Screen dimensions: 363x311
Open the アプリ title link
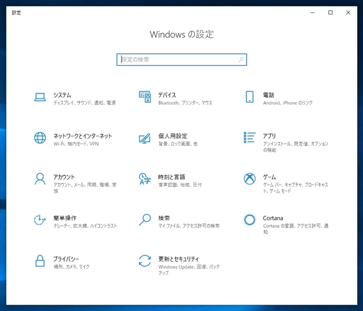[269, 136]
